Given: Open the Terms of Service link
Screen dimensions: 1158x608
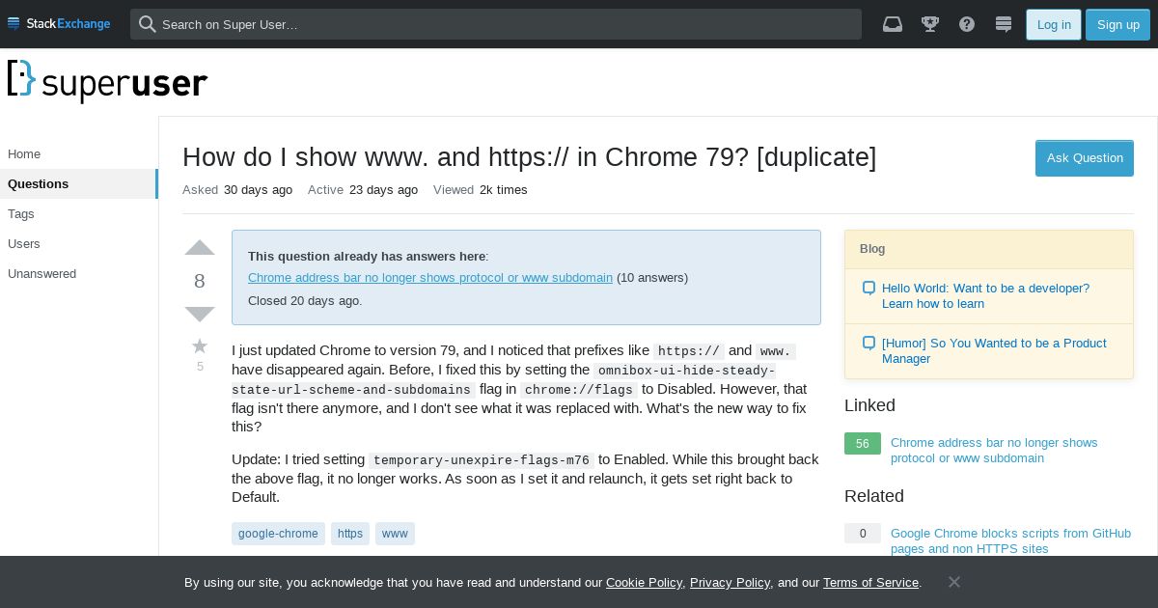Looking at the screenshot, I should (x=870, y=583).
